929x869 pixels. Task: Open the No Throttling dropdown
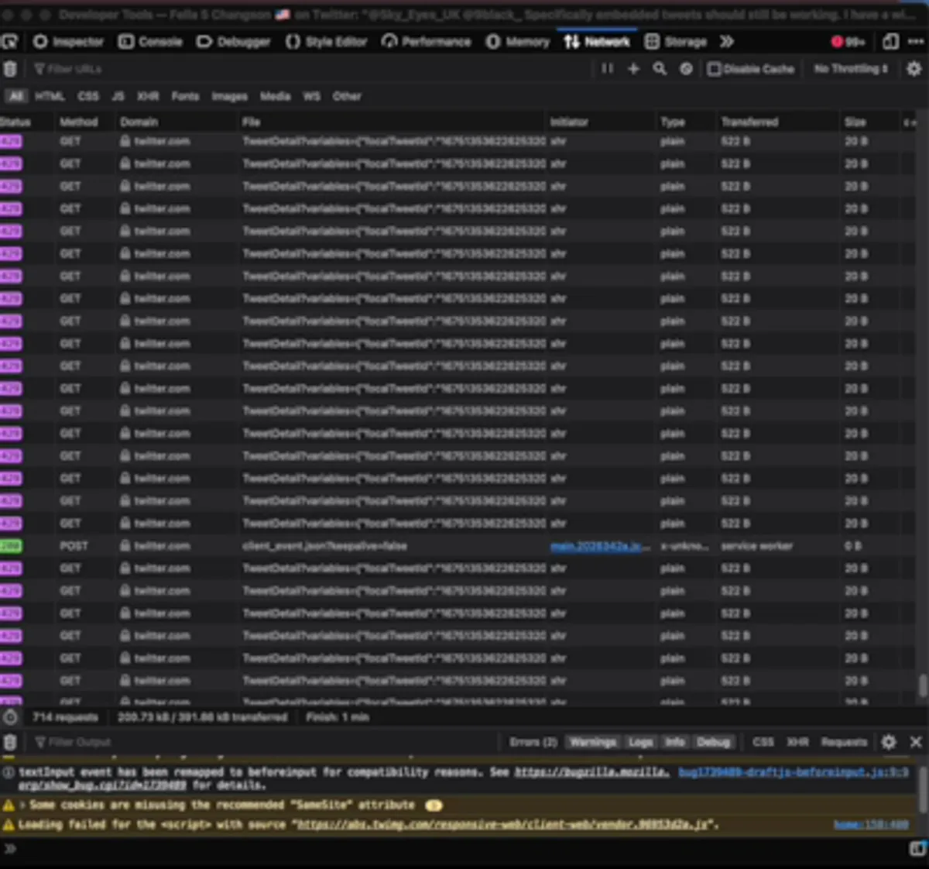(850, 69)
